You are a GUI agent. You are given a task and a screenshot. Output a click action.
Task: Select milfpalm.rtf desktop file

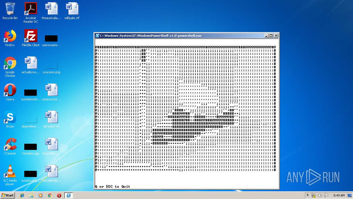pos(72,11)
